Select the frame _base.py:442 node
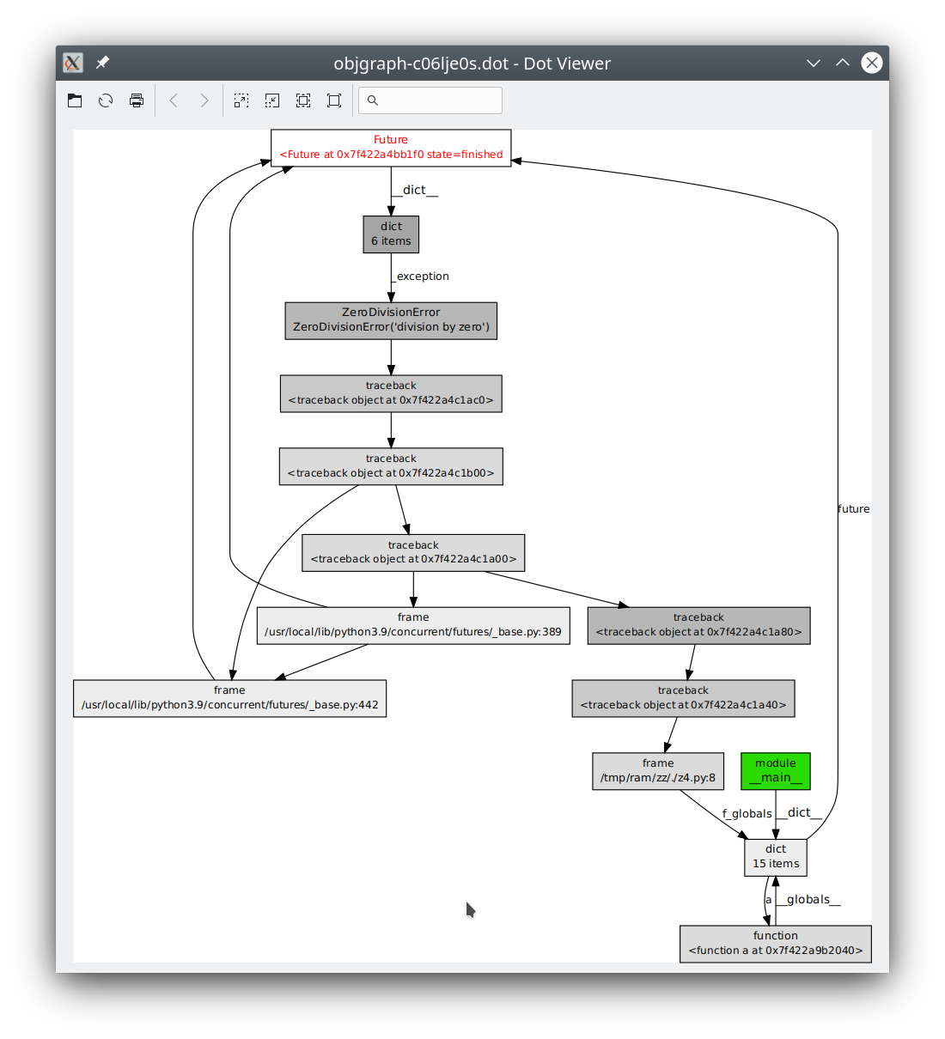 (x=229, y=698)
